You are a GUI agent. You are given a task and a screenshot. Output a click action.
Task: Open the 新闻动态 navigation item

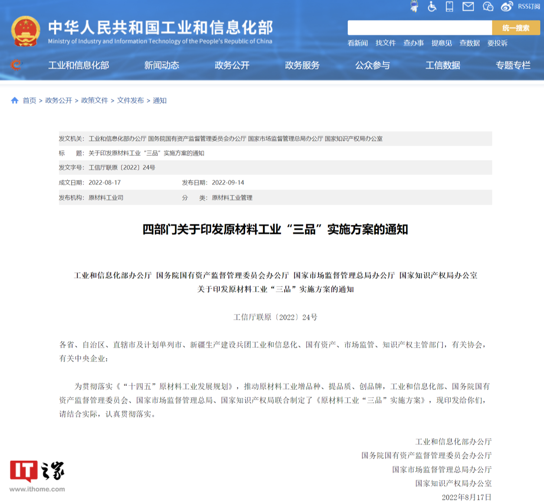tap(162, 65)
